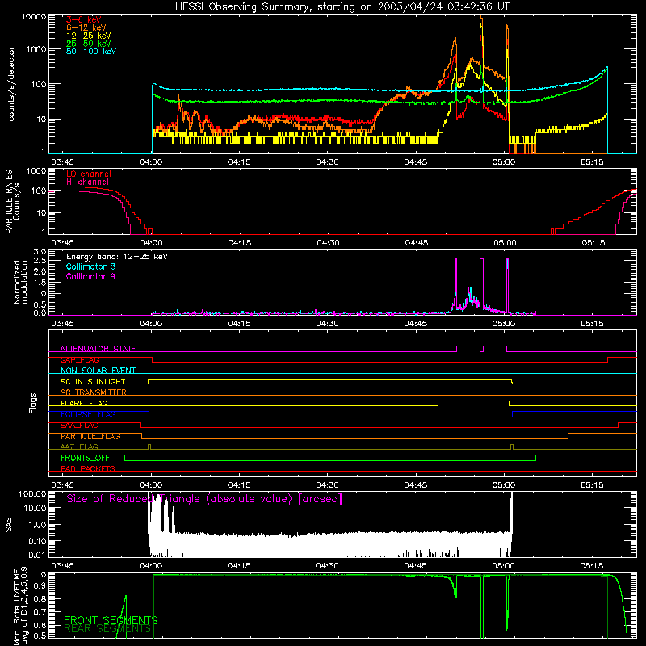Click the raised attenuator state step
The width and height of the screenshot is (646, 646).
468,346
